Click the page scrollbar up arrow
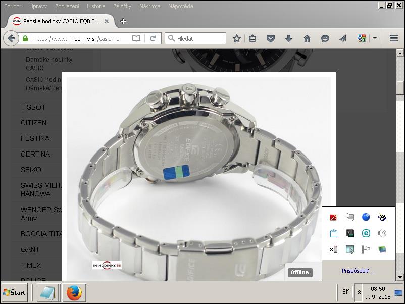The image size is (405, 304). point(400,53)
